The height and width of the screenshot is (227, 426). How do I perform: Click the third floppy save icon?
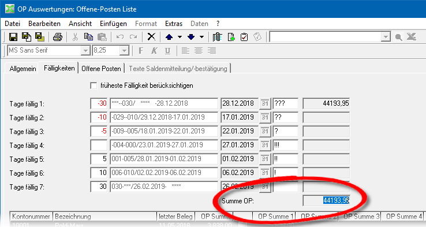[40, 37]
